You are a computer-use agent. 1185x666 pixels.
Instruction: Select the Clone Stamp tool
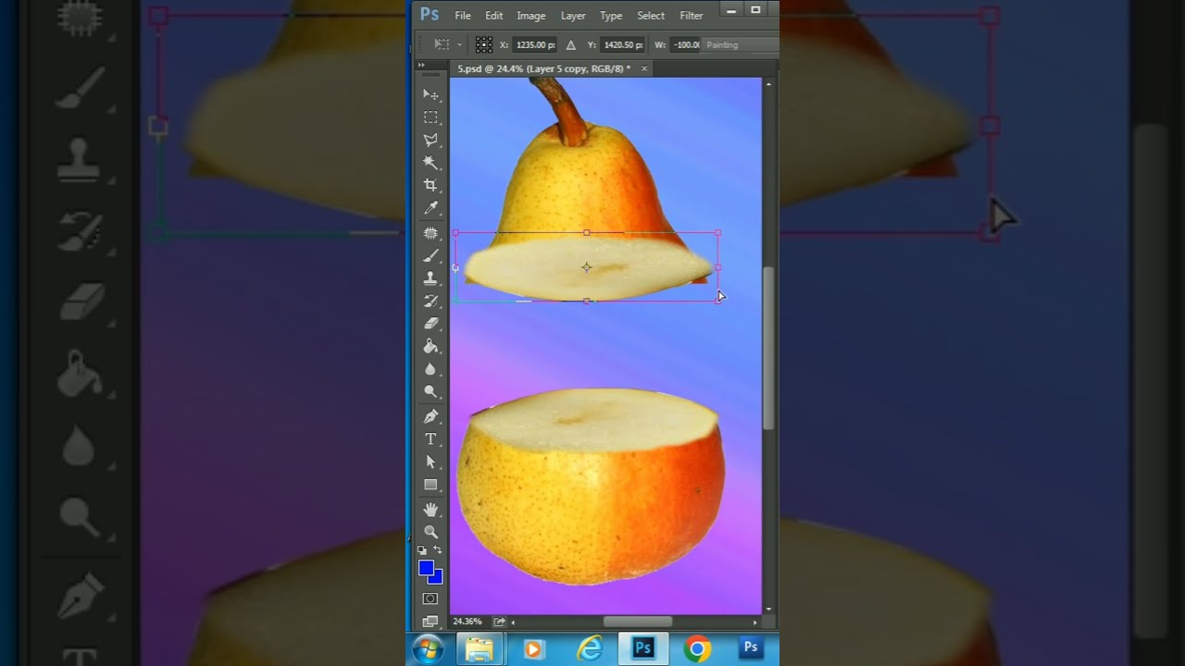point(430,277)
